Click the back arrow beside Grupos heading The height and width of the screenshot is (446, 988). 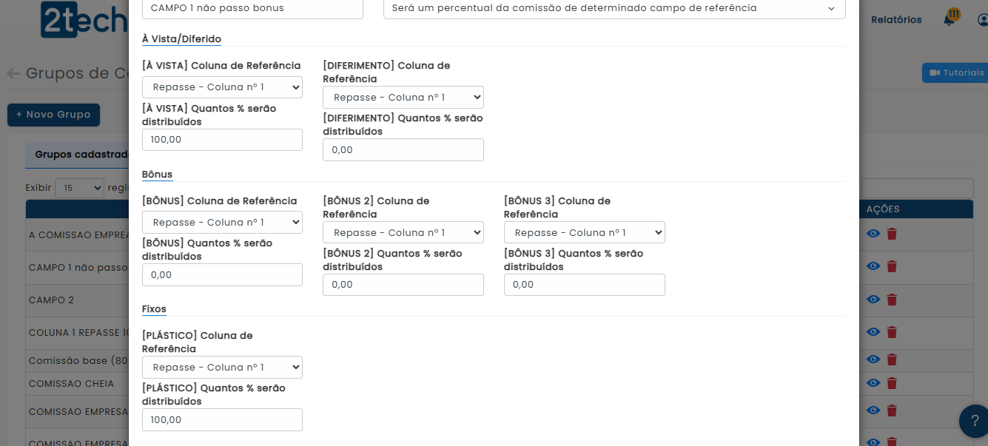pos(13,73)
